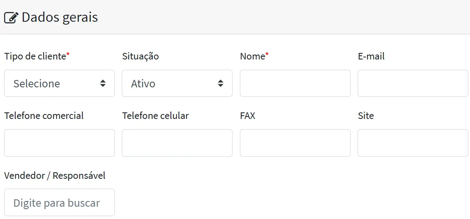The height and width of the screenshot is (219, 470).
Task: Click the Telefone celular label text
Action: click(x=155, y=116)
